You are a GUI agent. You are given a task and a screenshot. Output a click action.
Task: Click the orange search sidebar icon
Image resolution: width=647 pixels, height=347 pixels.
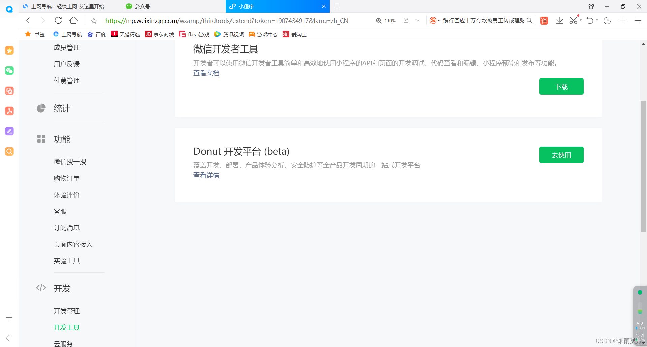pyautogui.click(x=9, y=152)
